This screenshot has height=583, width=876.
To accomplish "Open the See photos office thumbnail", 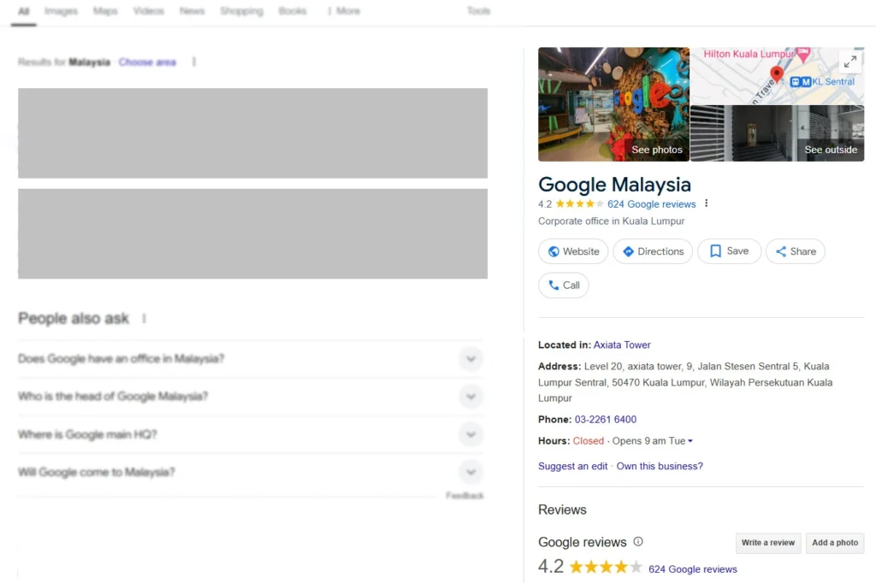I will (613, 104).
